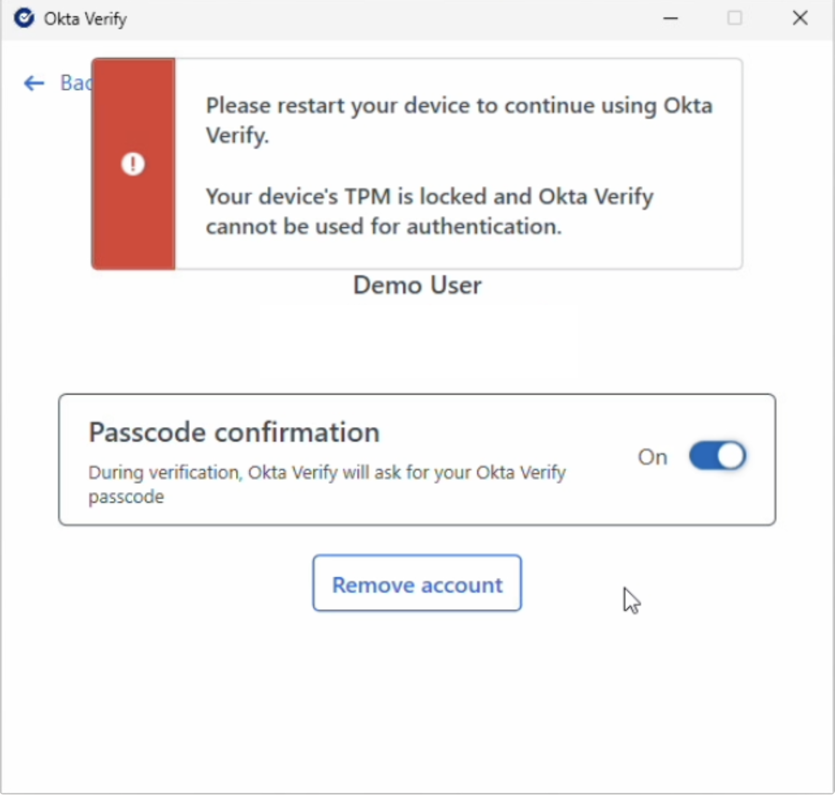Click the "On" label beside the switch
835x795 pixels.
(652, 457)
